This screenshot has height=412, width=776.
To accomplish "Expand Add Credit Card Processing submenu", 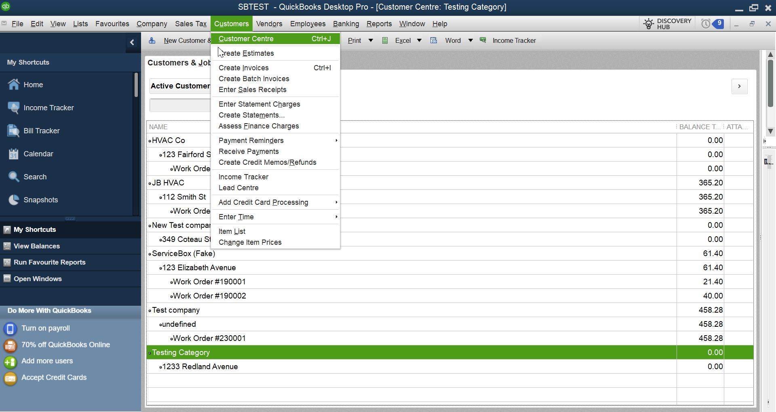I will pos(275,202).
